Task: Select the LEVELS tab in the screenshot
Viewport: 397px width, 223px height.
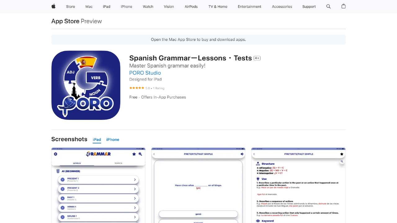Action: pos(77,163)
